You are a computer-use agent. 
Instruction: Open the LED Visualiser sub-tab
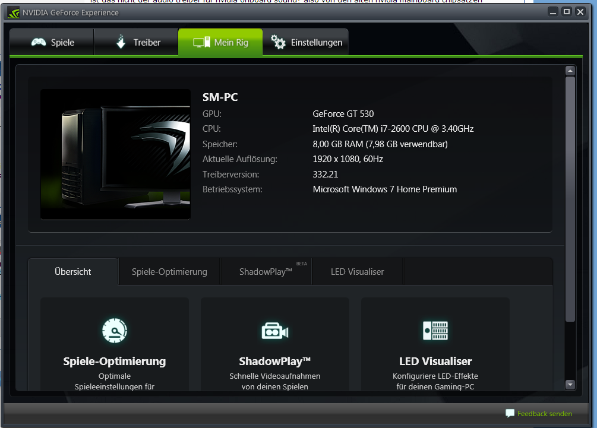[x=357, y=272]
